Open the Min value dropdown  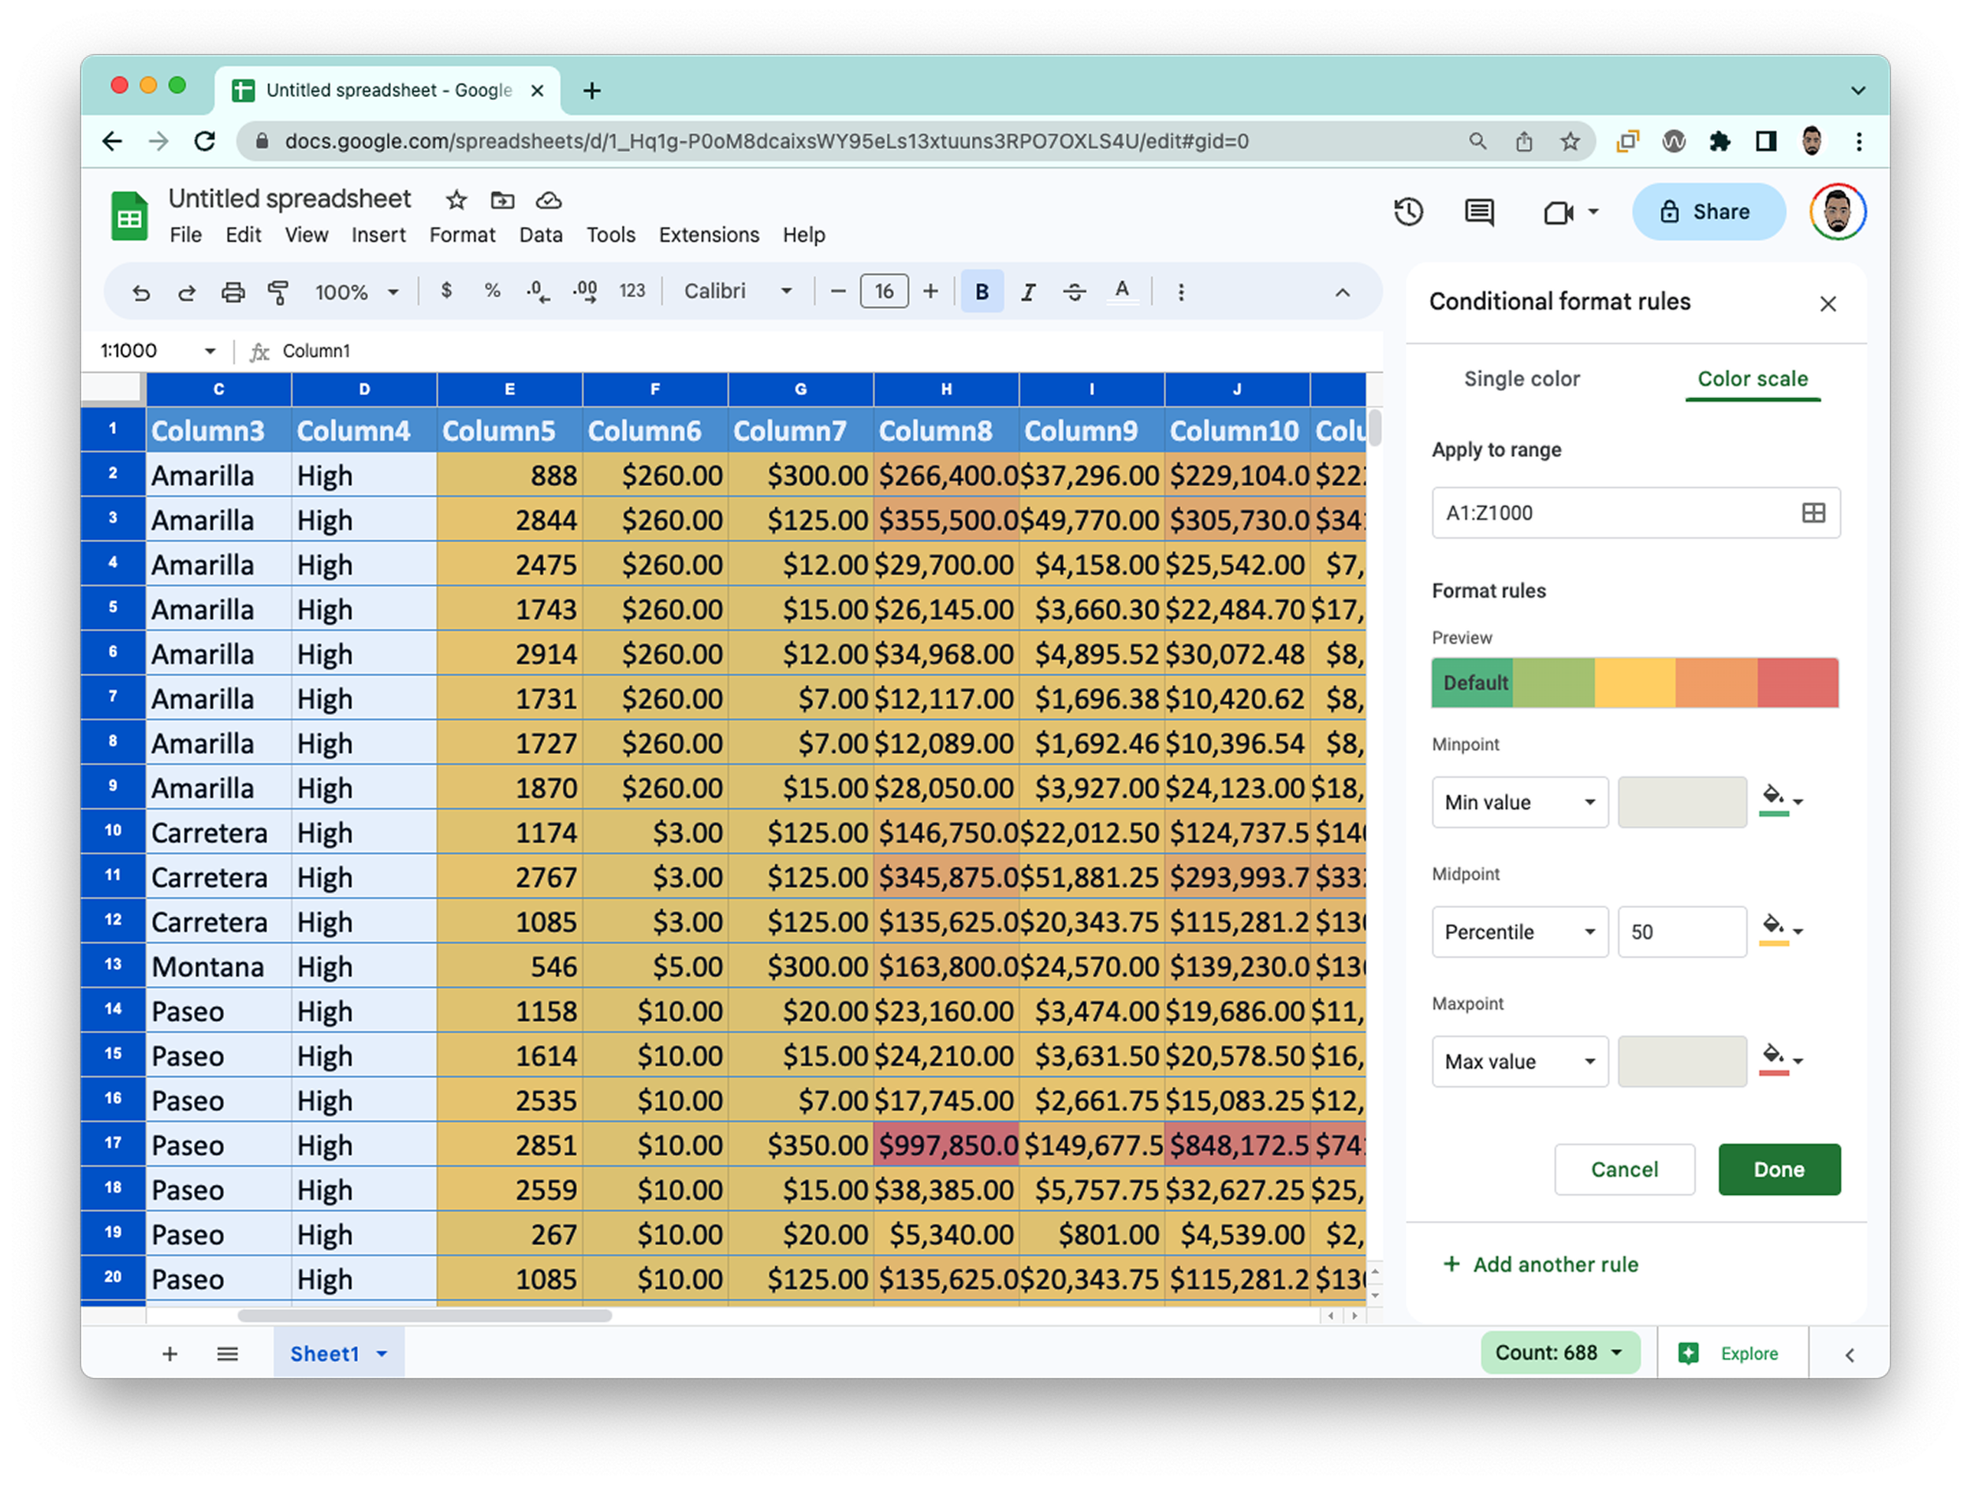coord(1519,802)
